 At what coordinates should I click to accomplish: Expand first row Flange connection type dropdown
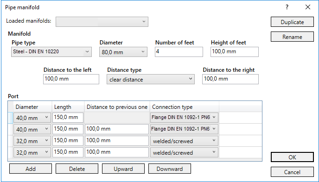pos(184,118)
